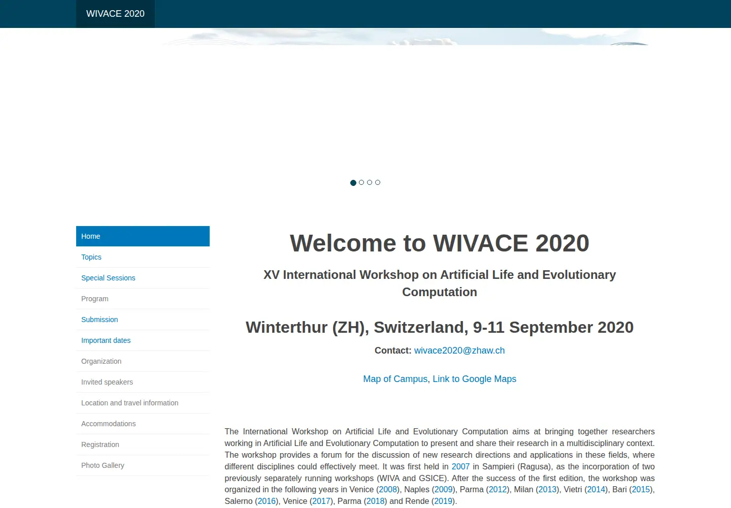Follow the Link to Google Maps
Viewport: 731px width, 508px height.
tap(474, 379)
